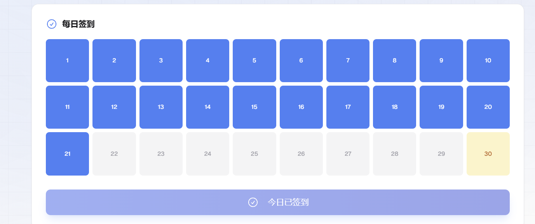Click the check-circle icon beside 每日签到

(x=52, y=24)
